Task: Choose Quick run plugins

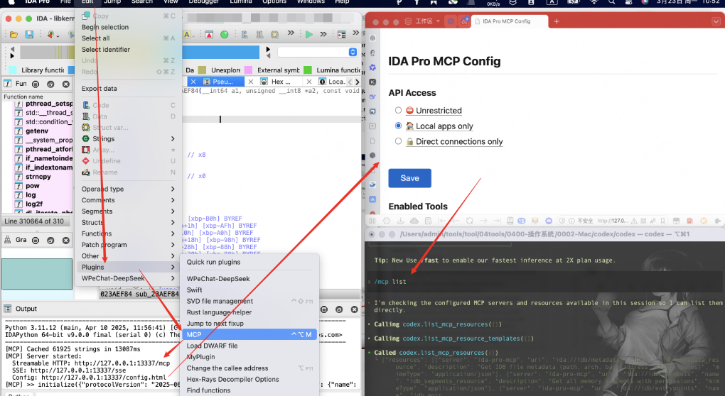Action: pyautogui.click(x=249, y=262)
